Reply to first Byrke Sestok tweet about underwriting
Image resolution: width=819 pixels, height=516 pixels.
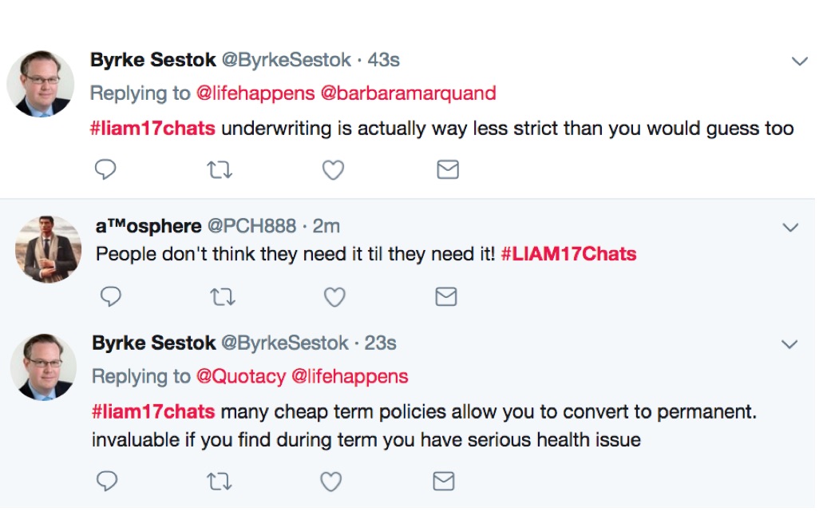pos(105,169)
